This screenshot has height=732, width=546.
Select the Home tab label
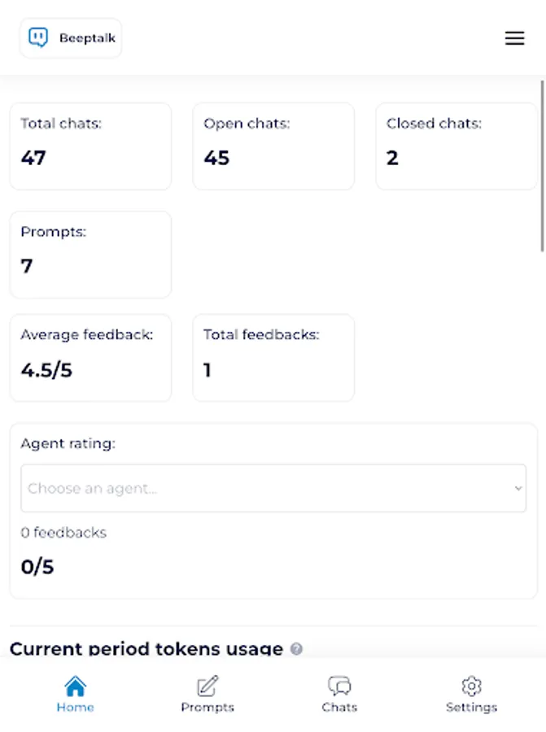pos(75,708)
